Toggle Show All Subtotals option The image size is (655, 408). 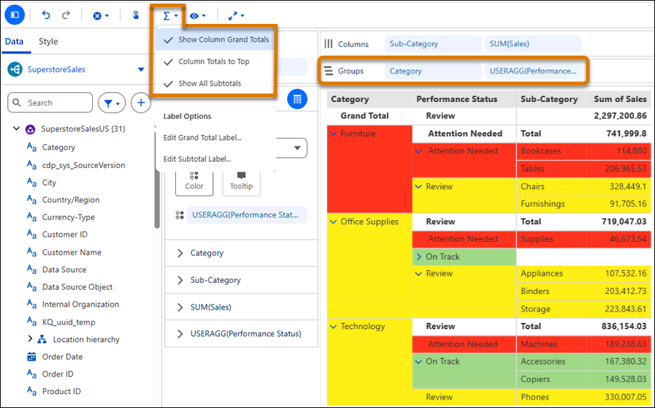pos(215,84)
